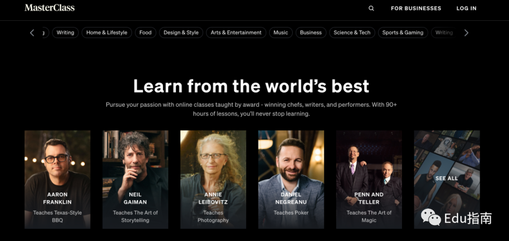Select the Food category pill

(145, 32)
